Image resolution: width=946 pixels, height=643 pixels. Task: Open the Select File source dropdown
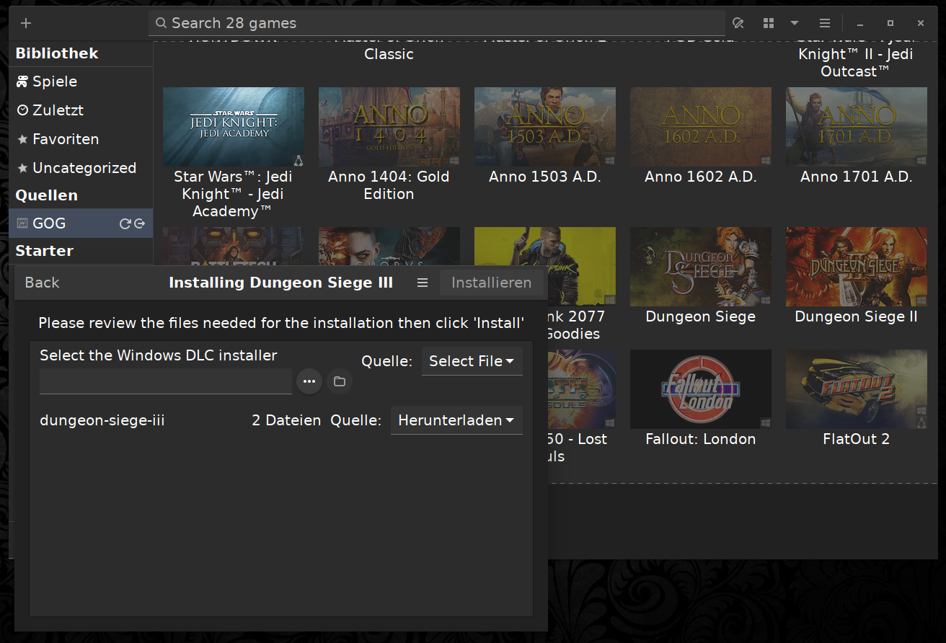pos(472,361)
